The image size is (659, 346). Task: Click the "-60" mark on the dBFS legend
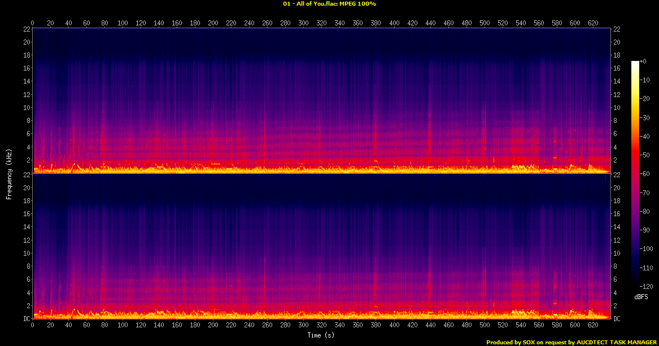[643, 174]
